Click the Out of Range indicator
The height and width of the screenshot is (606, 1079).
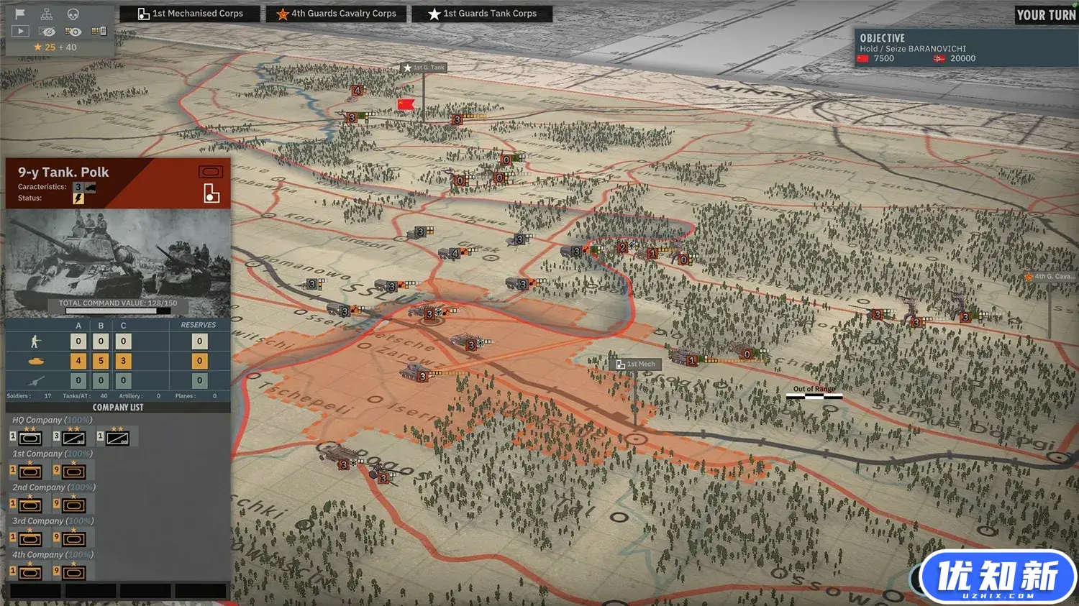814,392
